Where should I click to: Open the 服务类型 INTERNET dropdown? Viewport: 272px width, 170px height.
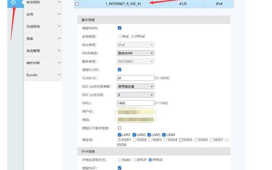135,62
